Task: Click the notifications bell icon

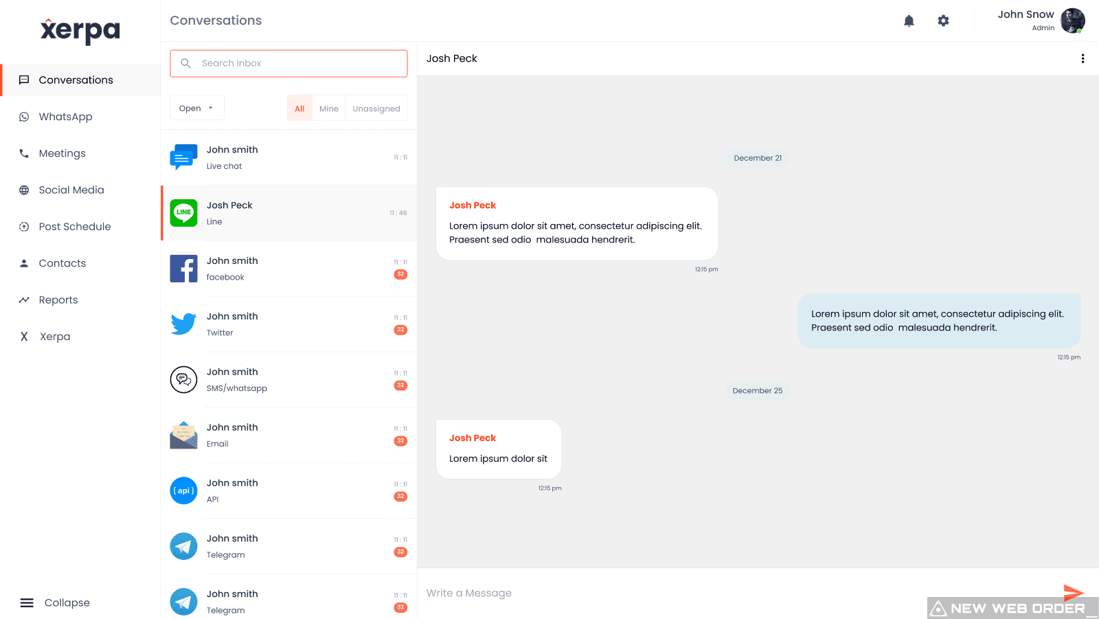Action: [x=909, y=21]
